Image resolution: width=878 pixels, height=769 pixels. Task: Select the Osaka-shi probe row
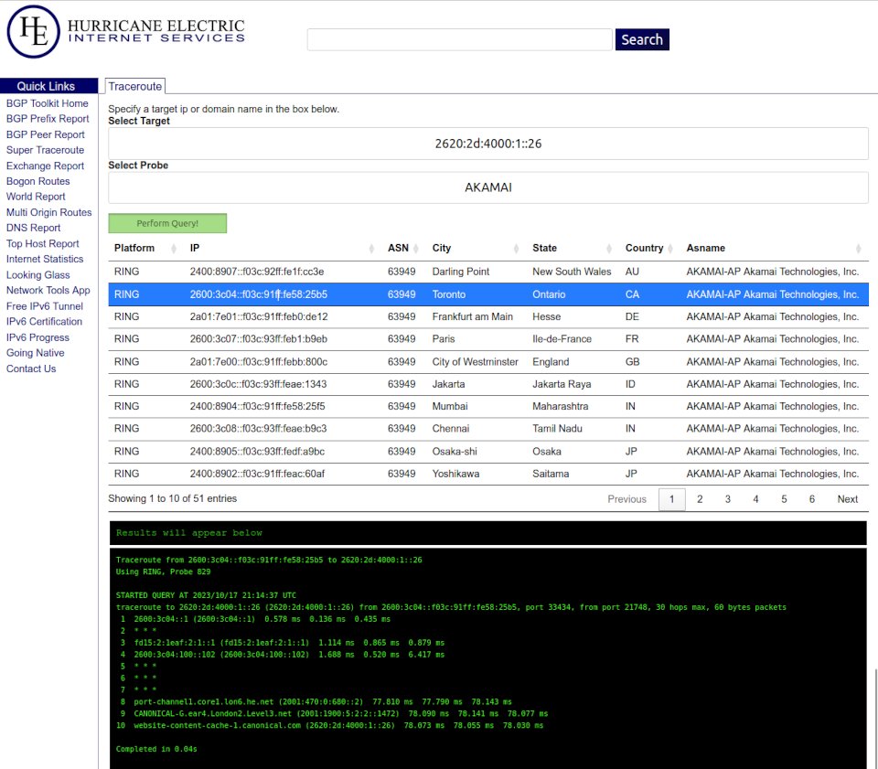click(488, 452)
